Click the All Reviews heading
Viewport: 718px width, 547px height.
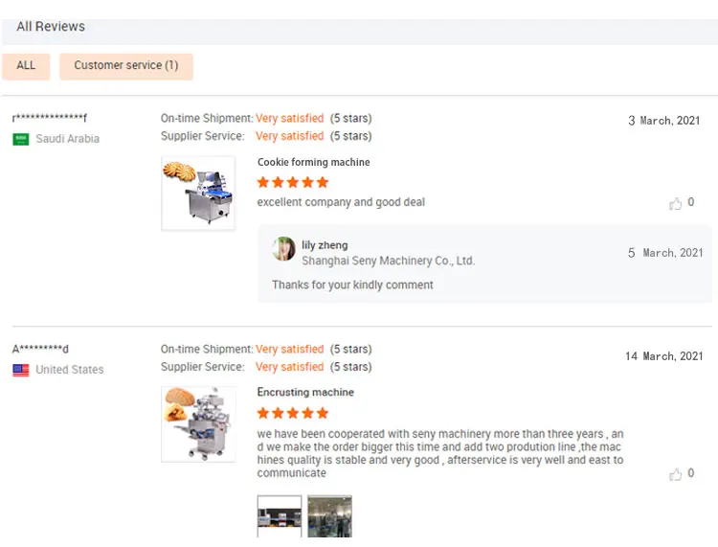(51, 27)
